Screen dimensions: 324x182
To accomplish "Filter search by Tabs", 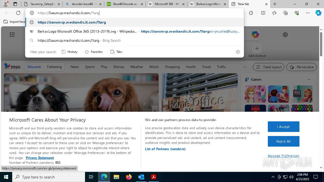I will point(116,52).
